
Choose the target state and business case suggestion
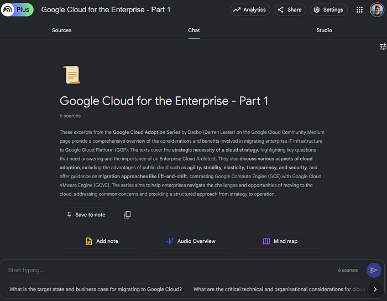coord(96,289)
